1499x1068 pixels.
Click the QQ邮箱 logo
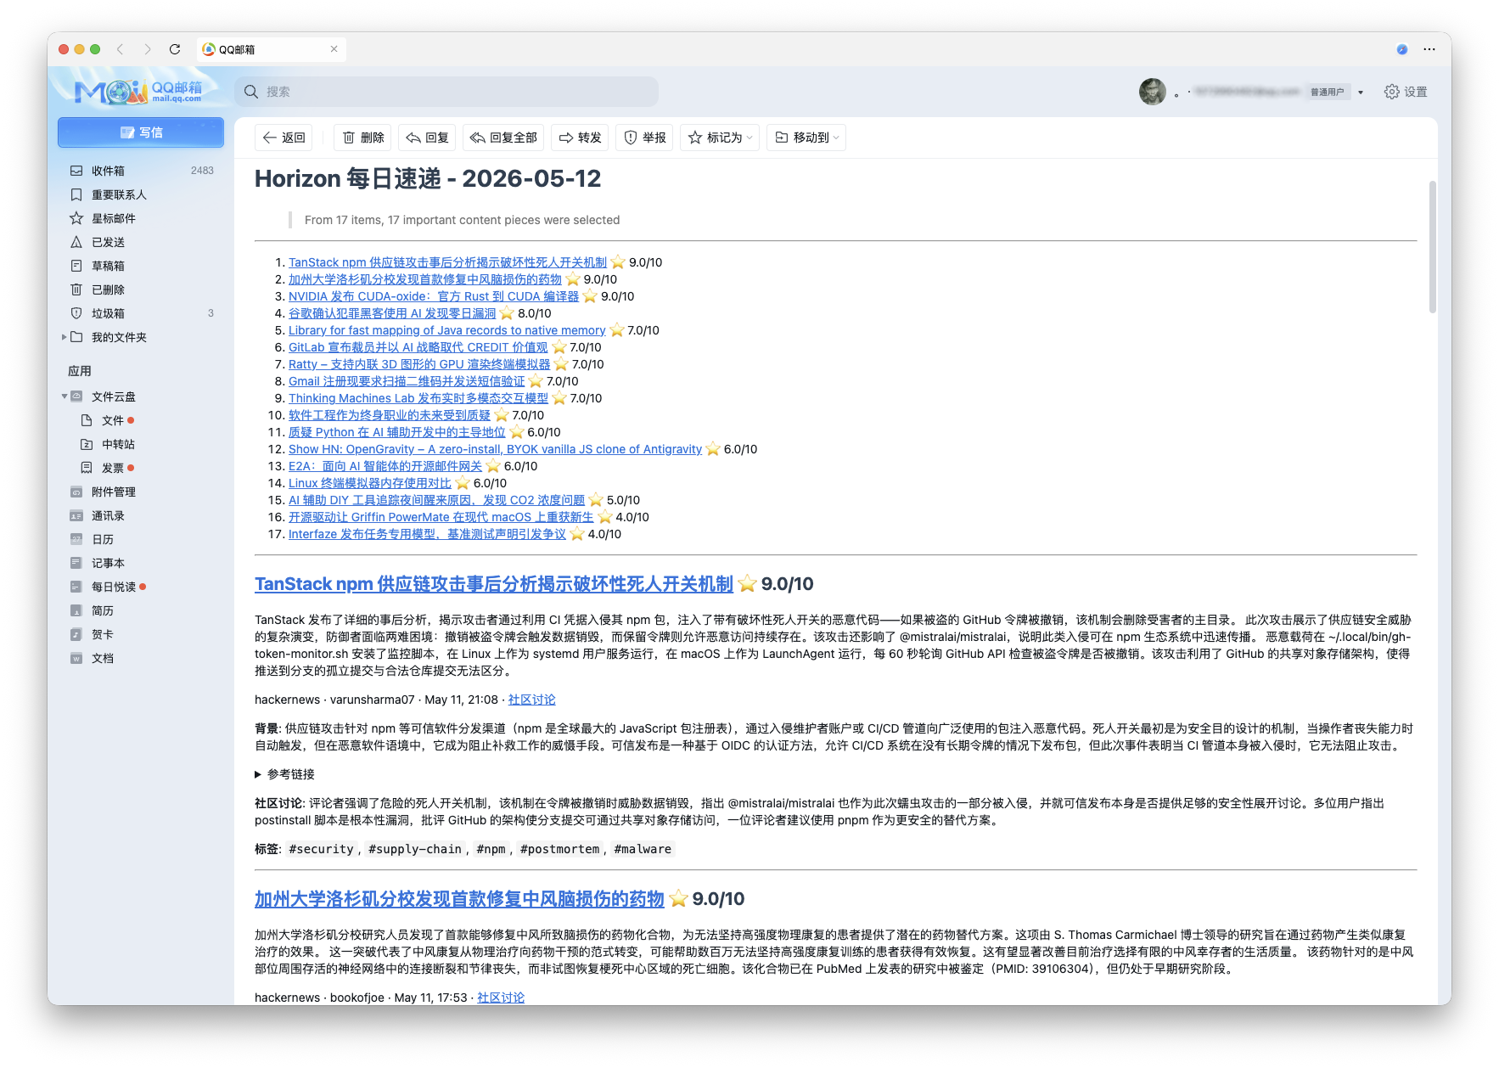(x=139, y=91)
